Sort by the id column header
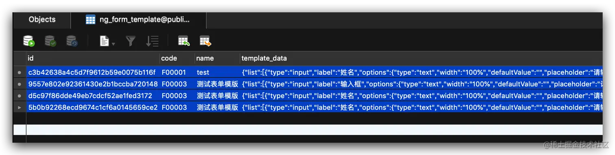 (x=93, y=58)
